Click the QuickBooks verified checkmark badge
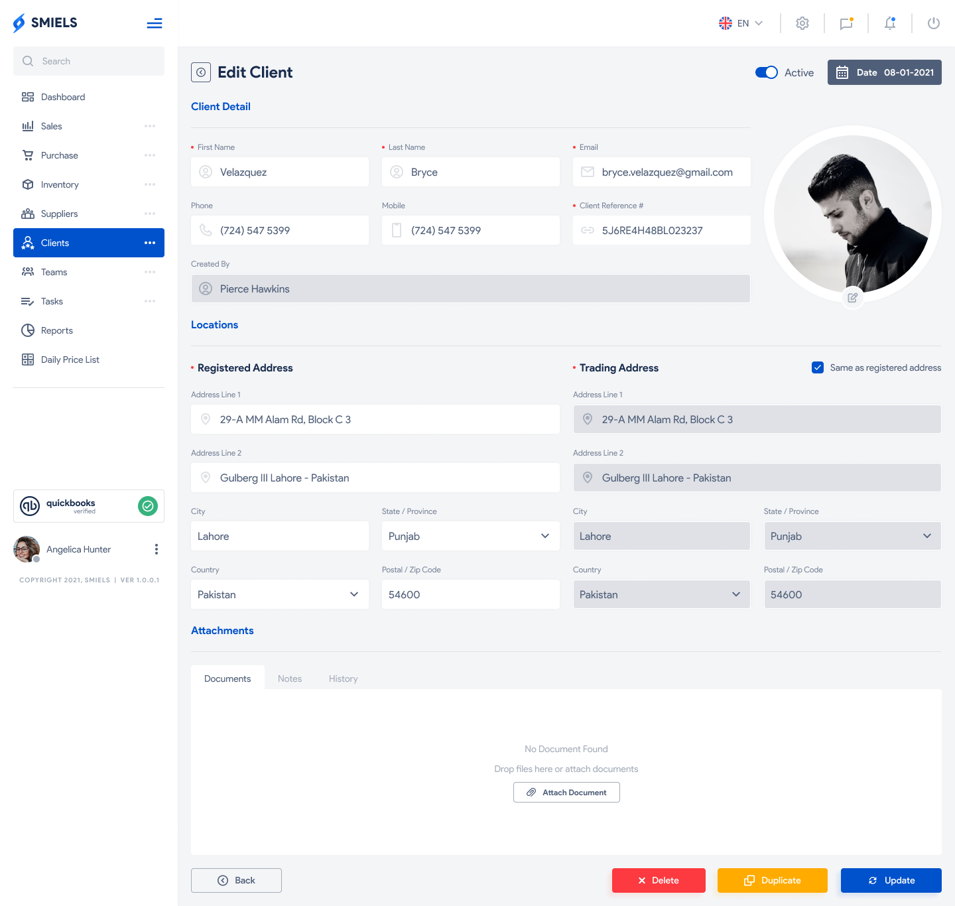 point(148,506)
